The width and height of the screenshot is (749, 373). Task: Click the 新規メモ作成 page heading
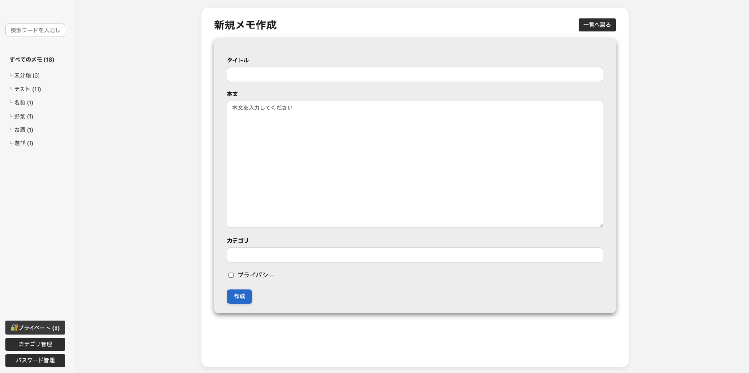245,25
